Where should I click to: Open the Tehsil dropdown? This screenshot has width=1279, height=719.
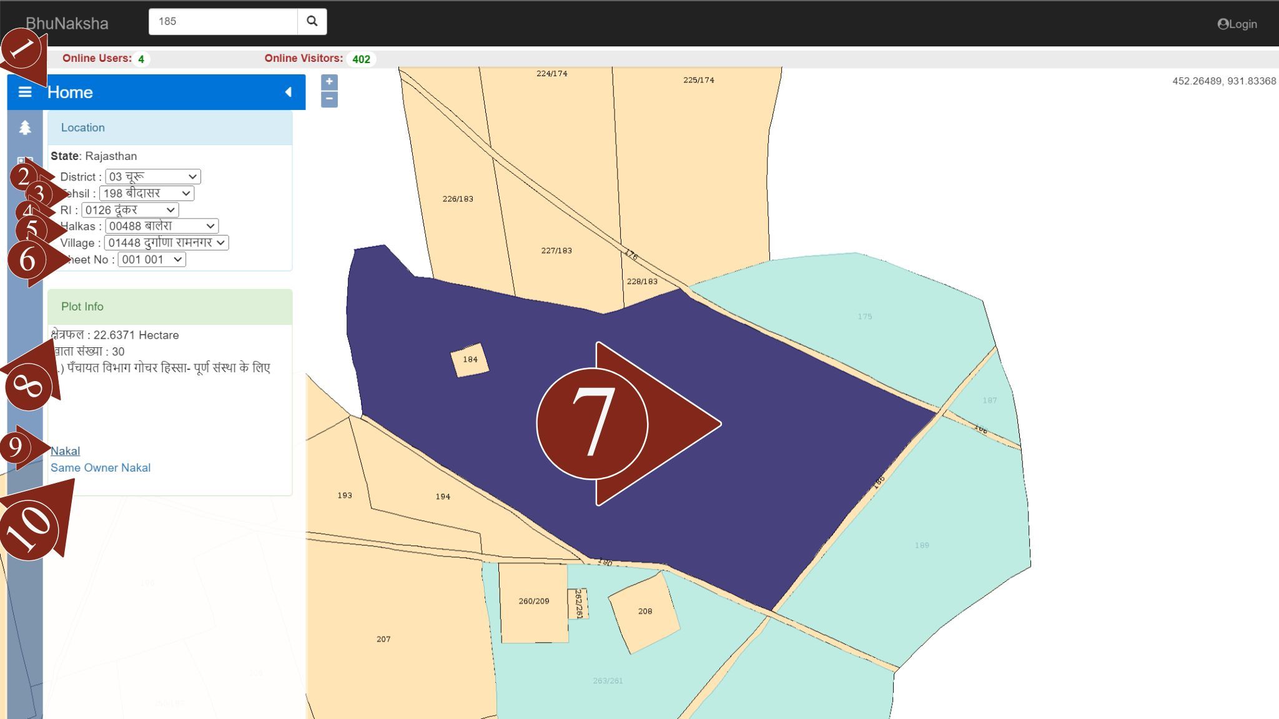pyautogui.click(x=147, y=194)
